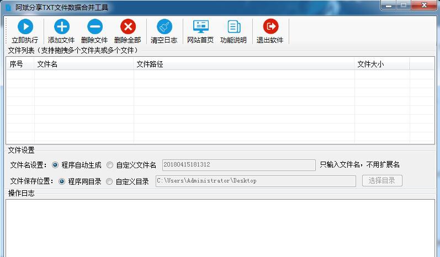Minimize the window
440x257 pixels.
(389, 6)
